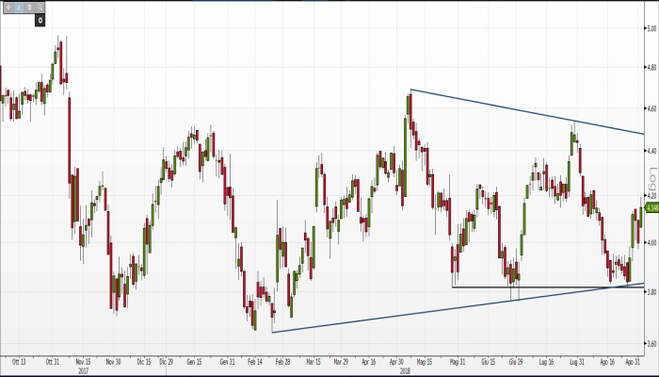Activate the magnifier zoom tool

[39, 7]
